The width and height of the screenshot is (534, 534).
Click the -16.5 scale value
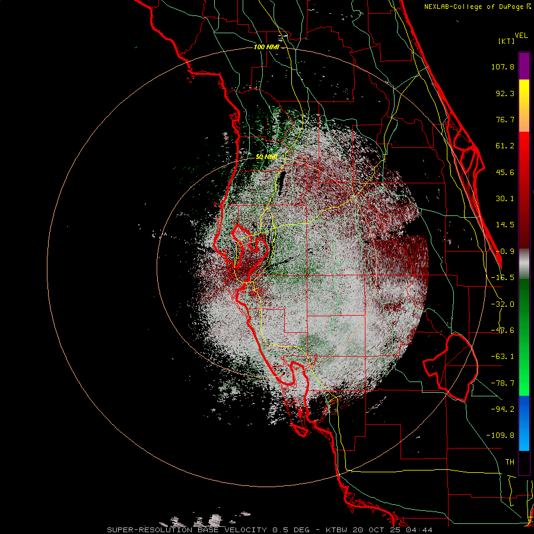[503, 278]
